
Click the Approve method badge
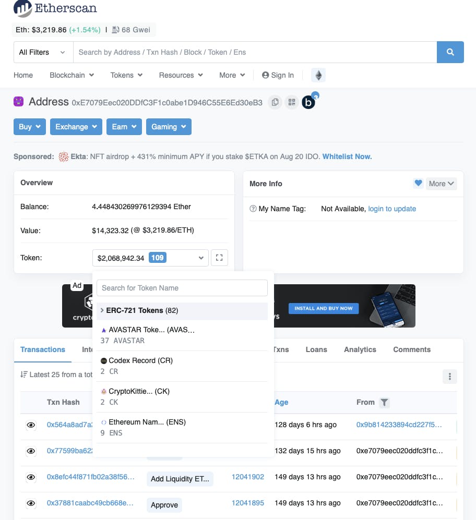(164, 505)
